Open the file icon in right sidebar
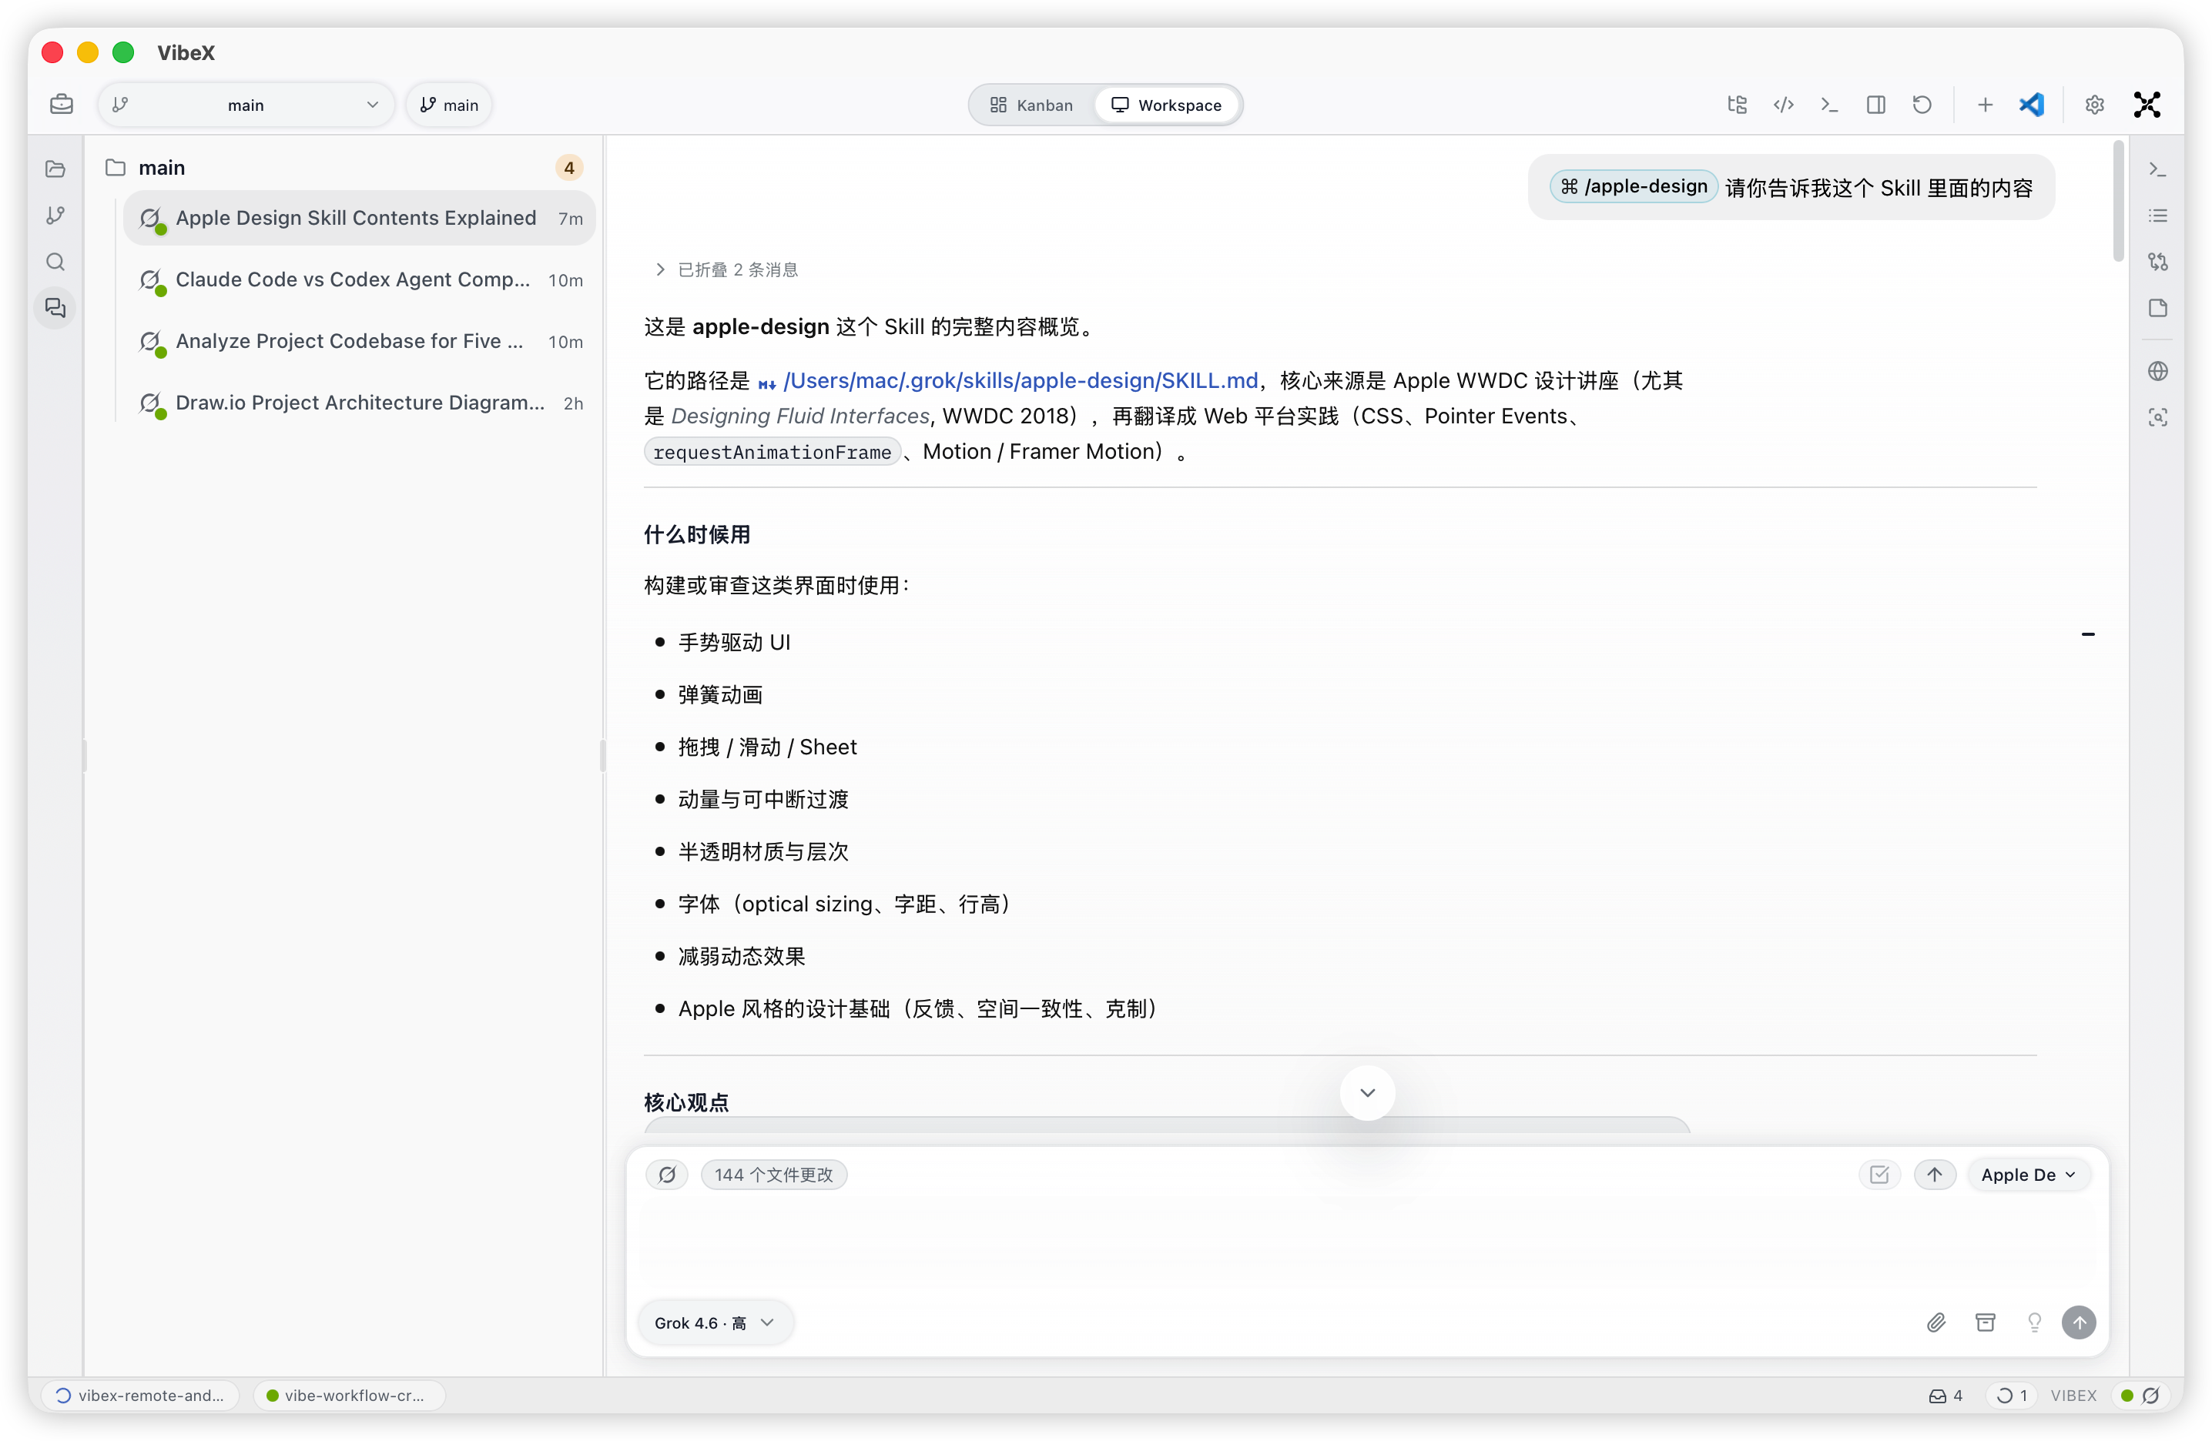Screen dimensions: 2212x1441 coord(2157,308)
